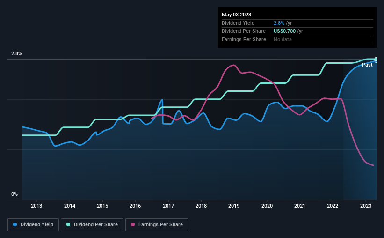Click the 2.8% y-axis label

[x=16, y=54]
